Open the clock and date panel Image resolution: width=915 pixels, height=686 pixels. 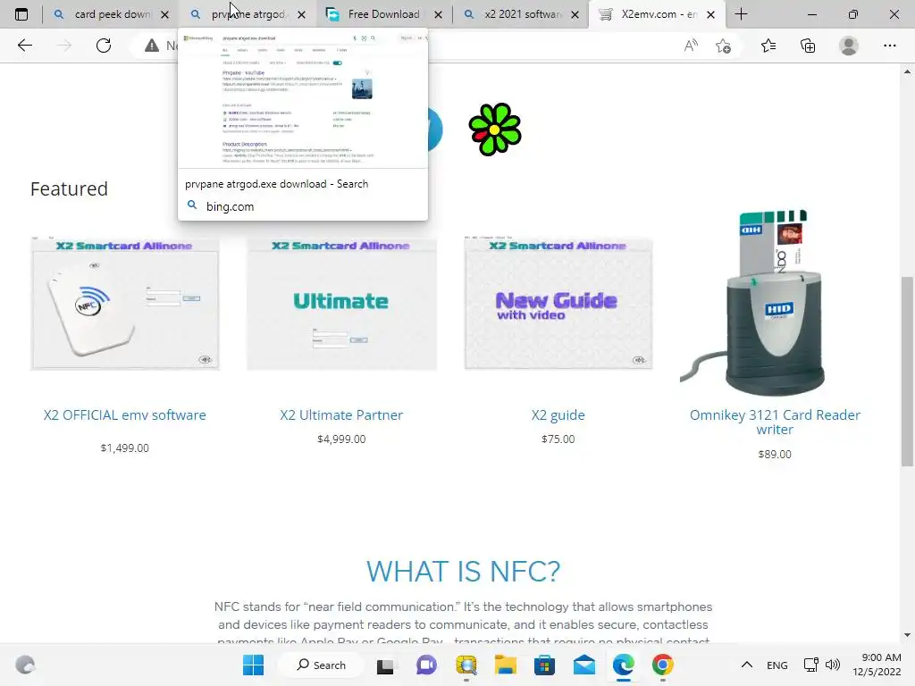click(877, 665)
